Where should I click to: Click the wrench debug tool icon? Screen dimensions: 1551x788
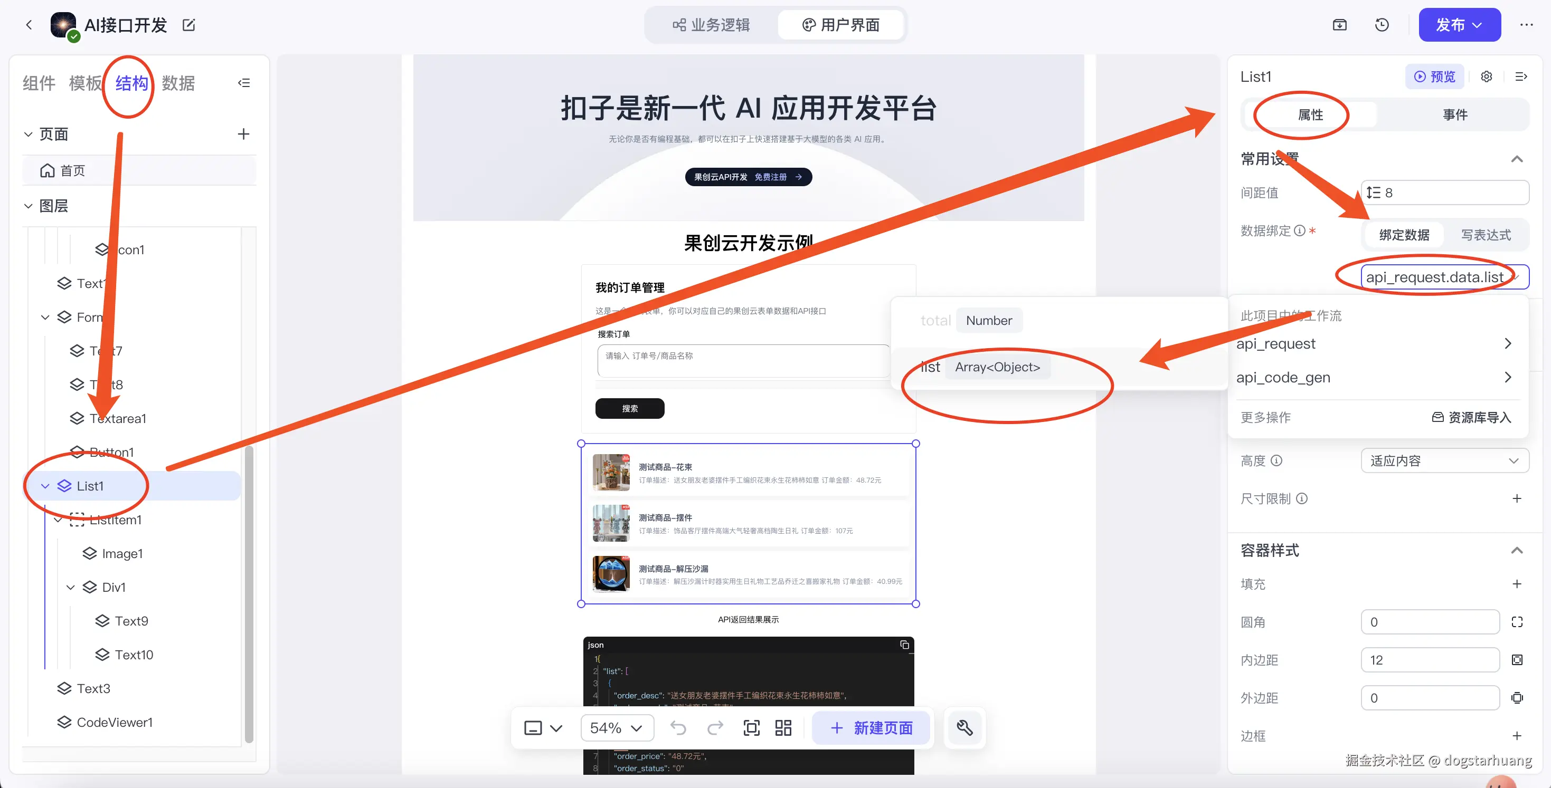[x=964, y=728]
